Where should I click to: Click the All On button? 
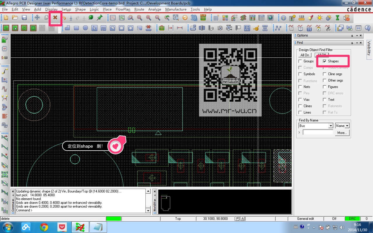[x=305, y=55]
